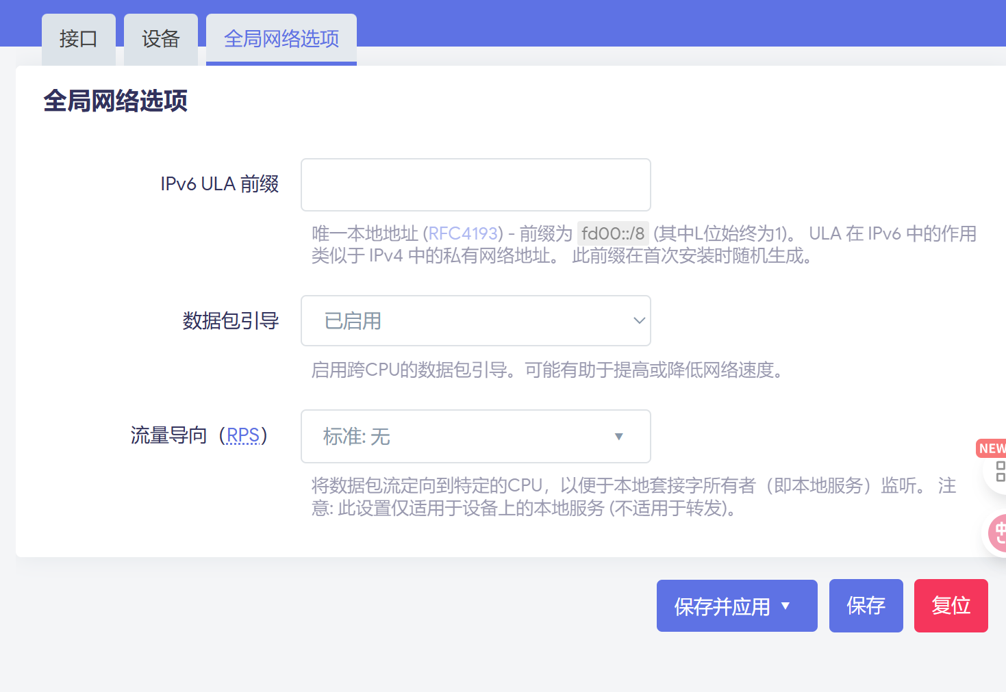Open the 设备 tab
Viewport: 1006px width, 692px height.
click(160, 39)
